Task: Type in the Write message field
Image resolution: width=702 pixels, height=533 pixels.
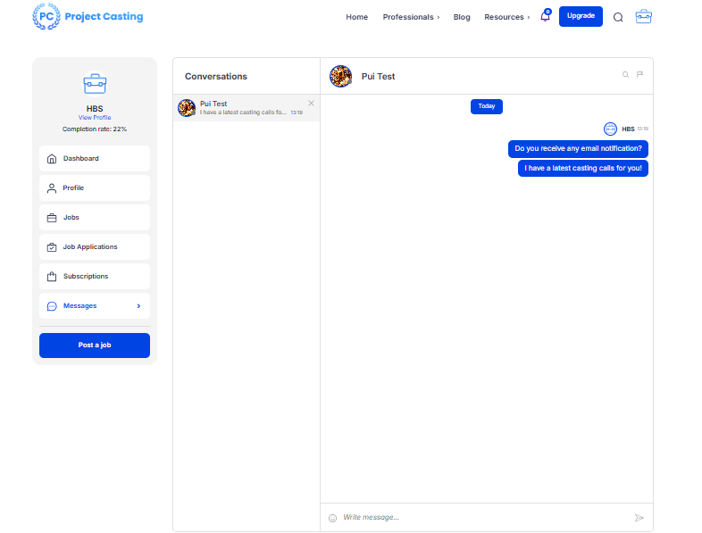Action: pos(482,518)
